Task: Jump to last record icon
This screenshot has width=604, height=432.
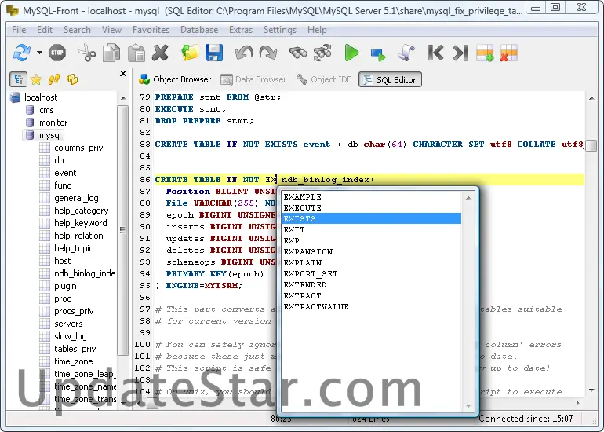Action: pos(460,53)
